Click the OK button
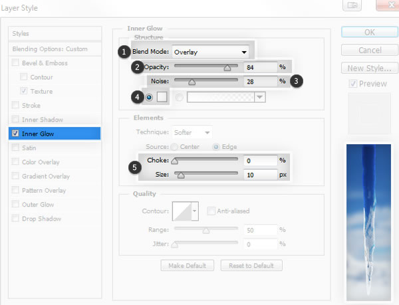 [x=370, y=33]
